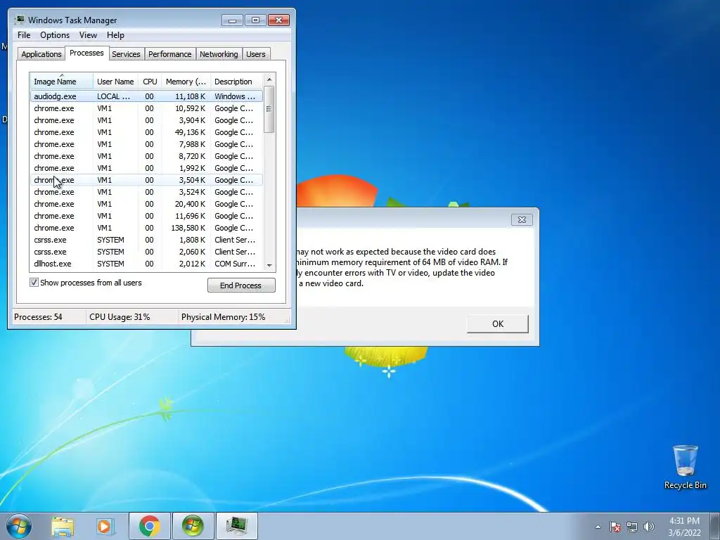This screenshot has width=720, height=540.
Task: Click the process list scroll down arrow
Action: [269, 265]
